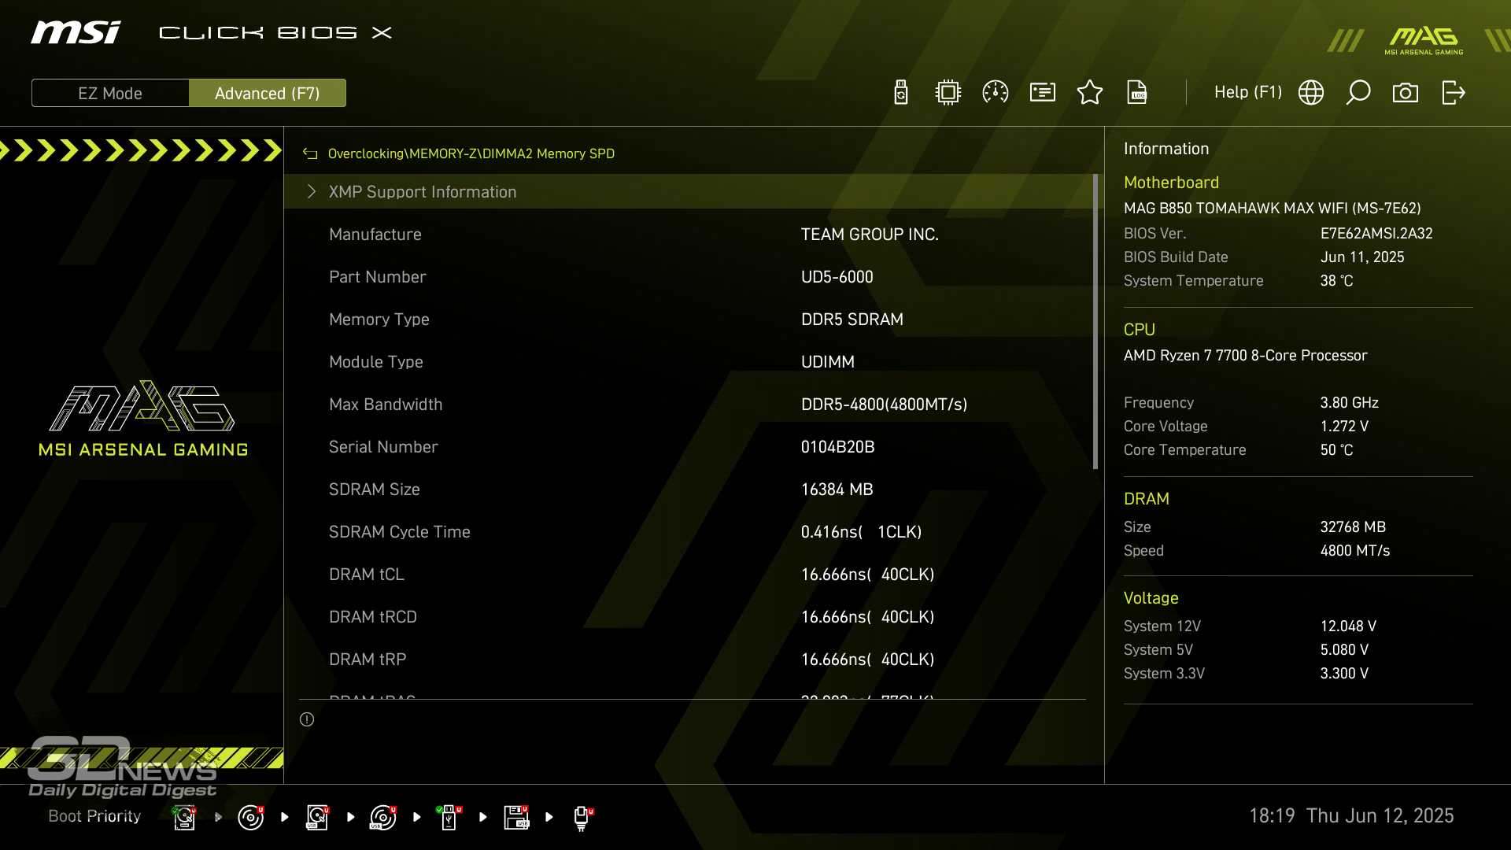The image size is (1511, 850).
Task: Click the DDR5-4800(4800MT/s) value
Action: coord(884,405)
